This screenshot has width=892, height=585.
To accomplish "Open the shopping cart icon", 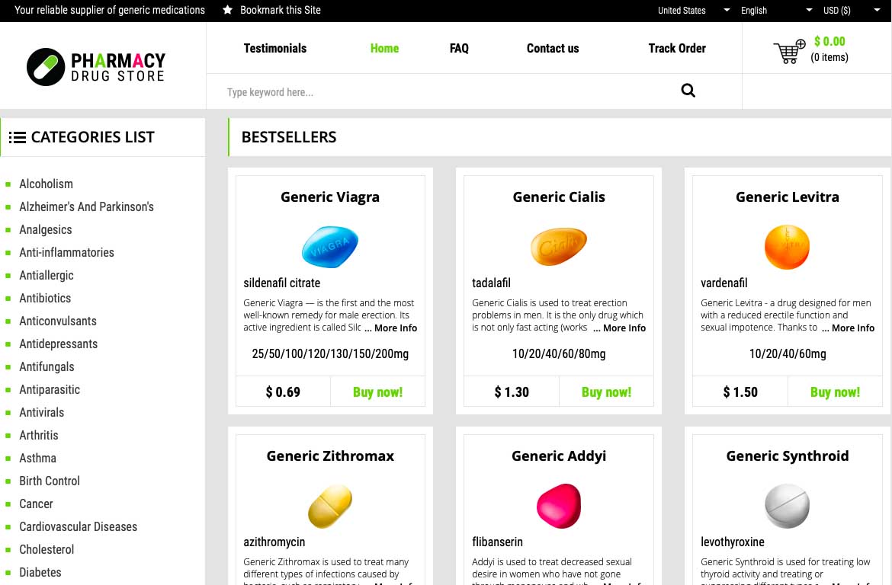I will point(789,52).
